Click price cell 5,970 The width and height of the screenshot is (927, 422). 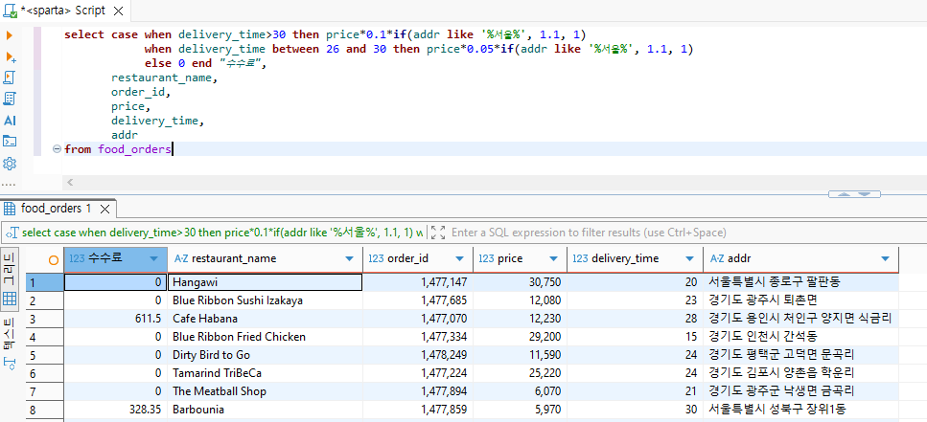pos(520,410)
